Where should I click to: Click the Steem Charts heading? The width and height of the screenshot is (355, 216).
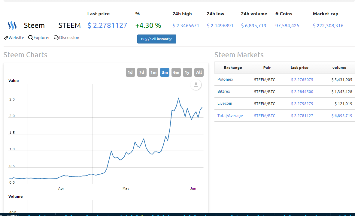25,55
